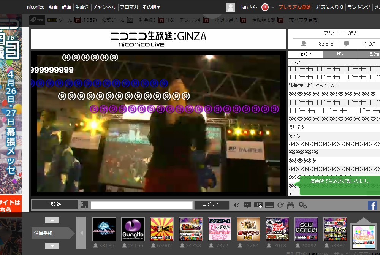This screenshot has width=380, height=255.
Task: Click the comment text input field
Action: pos(142,205)
